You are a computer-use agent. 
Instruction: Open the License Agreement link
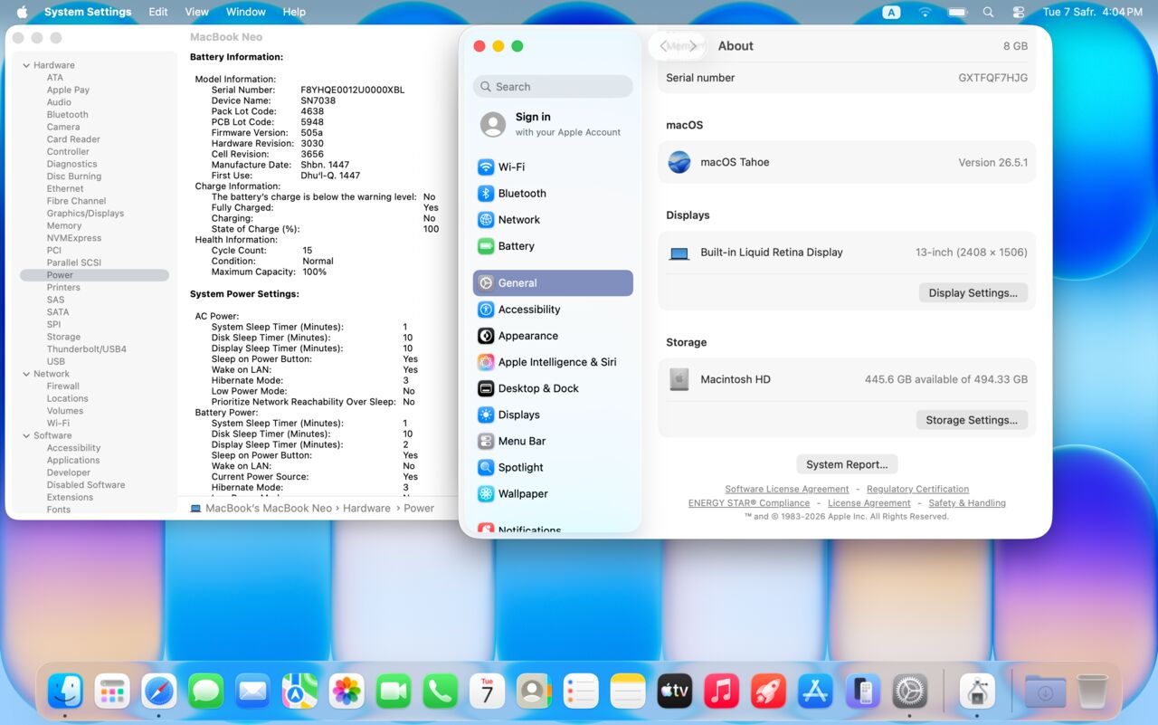point(869,502)
